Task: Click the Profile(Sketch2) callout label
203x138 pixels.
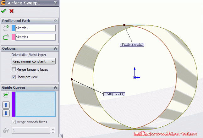Action: 132,45
